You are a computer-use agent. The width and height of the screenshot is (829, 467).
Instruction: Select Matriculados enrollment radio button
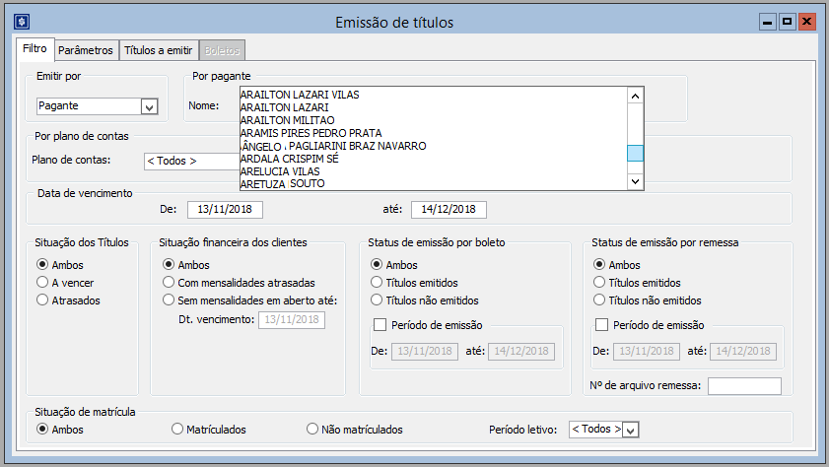point(177,430)
